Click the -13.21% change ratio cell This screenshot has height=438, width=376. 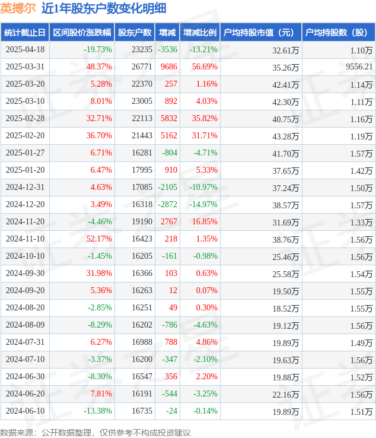tap(203, 50)
